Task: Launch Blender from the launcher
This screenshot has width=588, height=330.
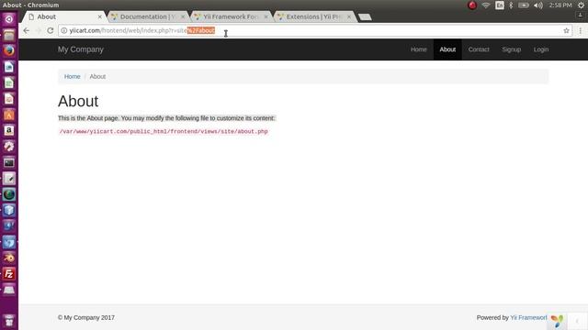Action: [9, 258]
